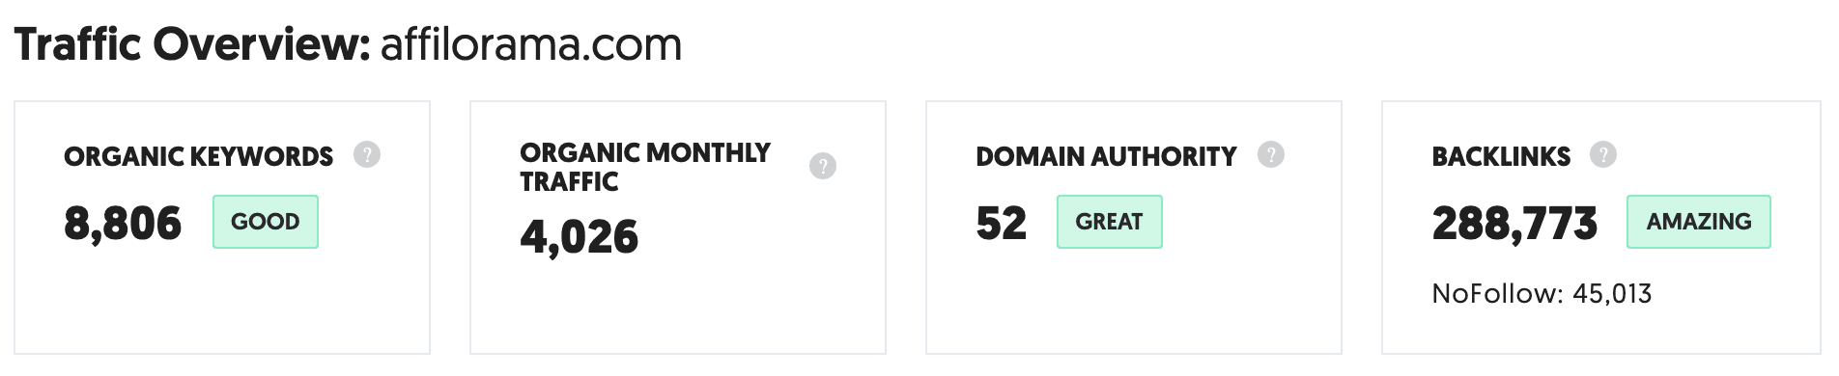Click the Domain Authority question mark icon
The image size is (1839, 376).
tap(1270, 154)
